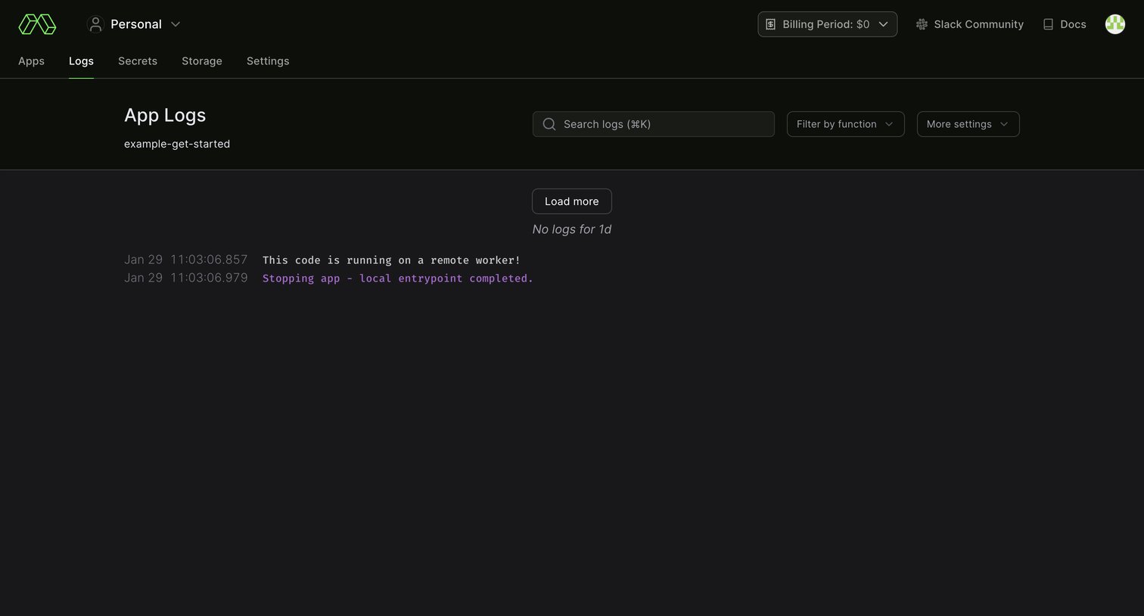Click the example-get-started app name
1144x616 pixels.
point(177,144)
